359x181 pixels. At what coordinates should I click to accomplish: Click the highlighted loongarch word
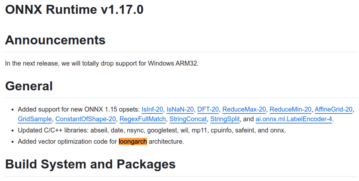[133, 141]
